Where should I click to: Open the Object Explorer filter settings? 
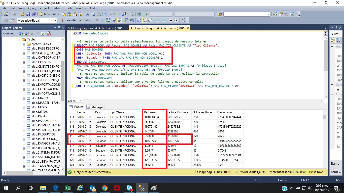point(38,33)
